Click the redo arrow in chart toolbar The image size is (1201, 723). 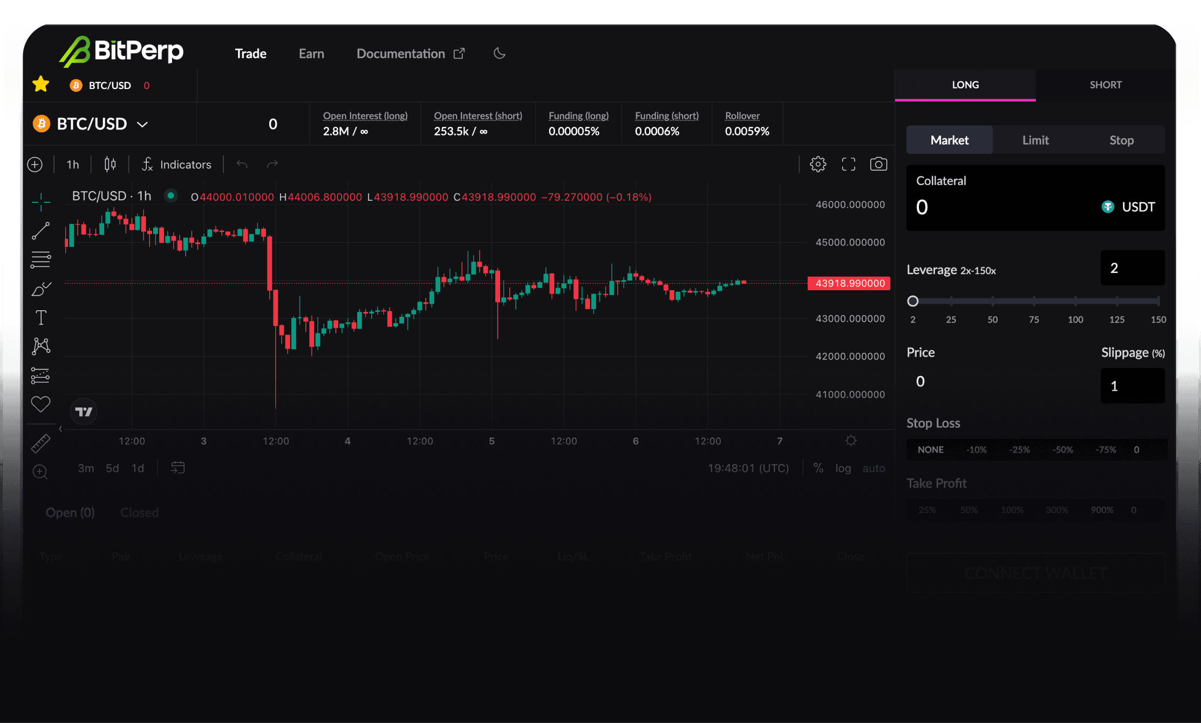click(x=272, y=164)
